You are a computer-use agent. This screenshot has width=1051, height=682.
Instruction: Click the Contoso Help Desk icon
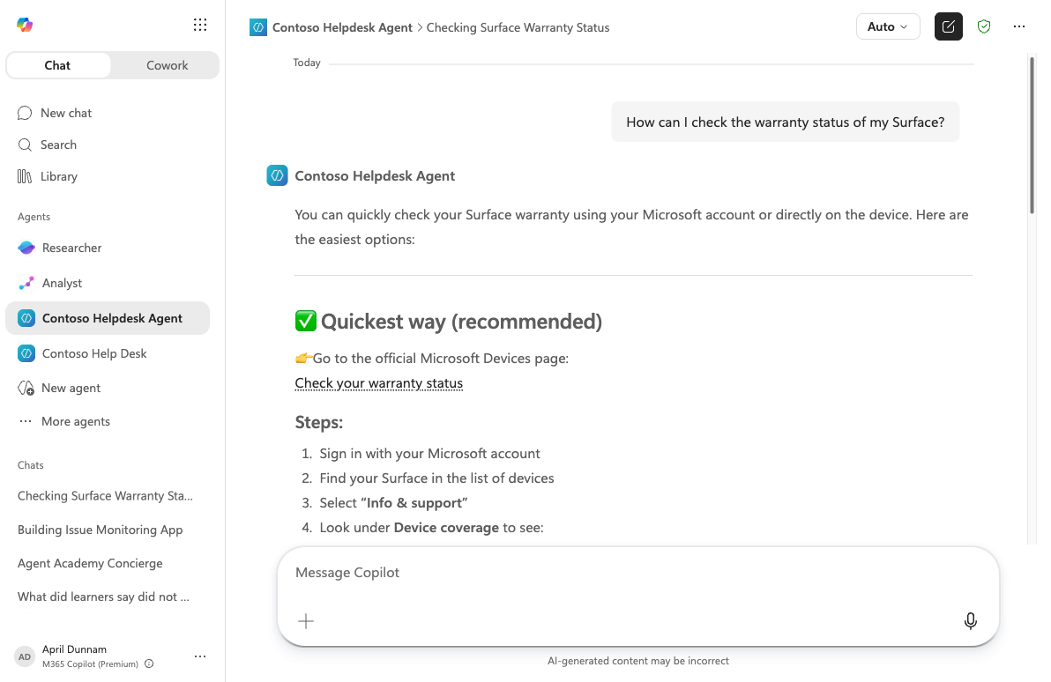tap(26, 353)
